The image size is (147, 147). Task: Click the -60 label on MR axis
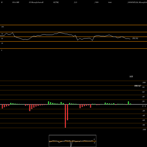pos(143,120)
